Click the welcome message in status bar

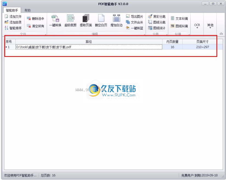(20, 175)
